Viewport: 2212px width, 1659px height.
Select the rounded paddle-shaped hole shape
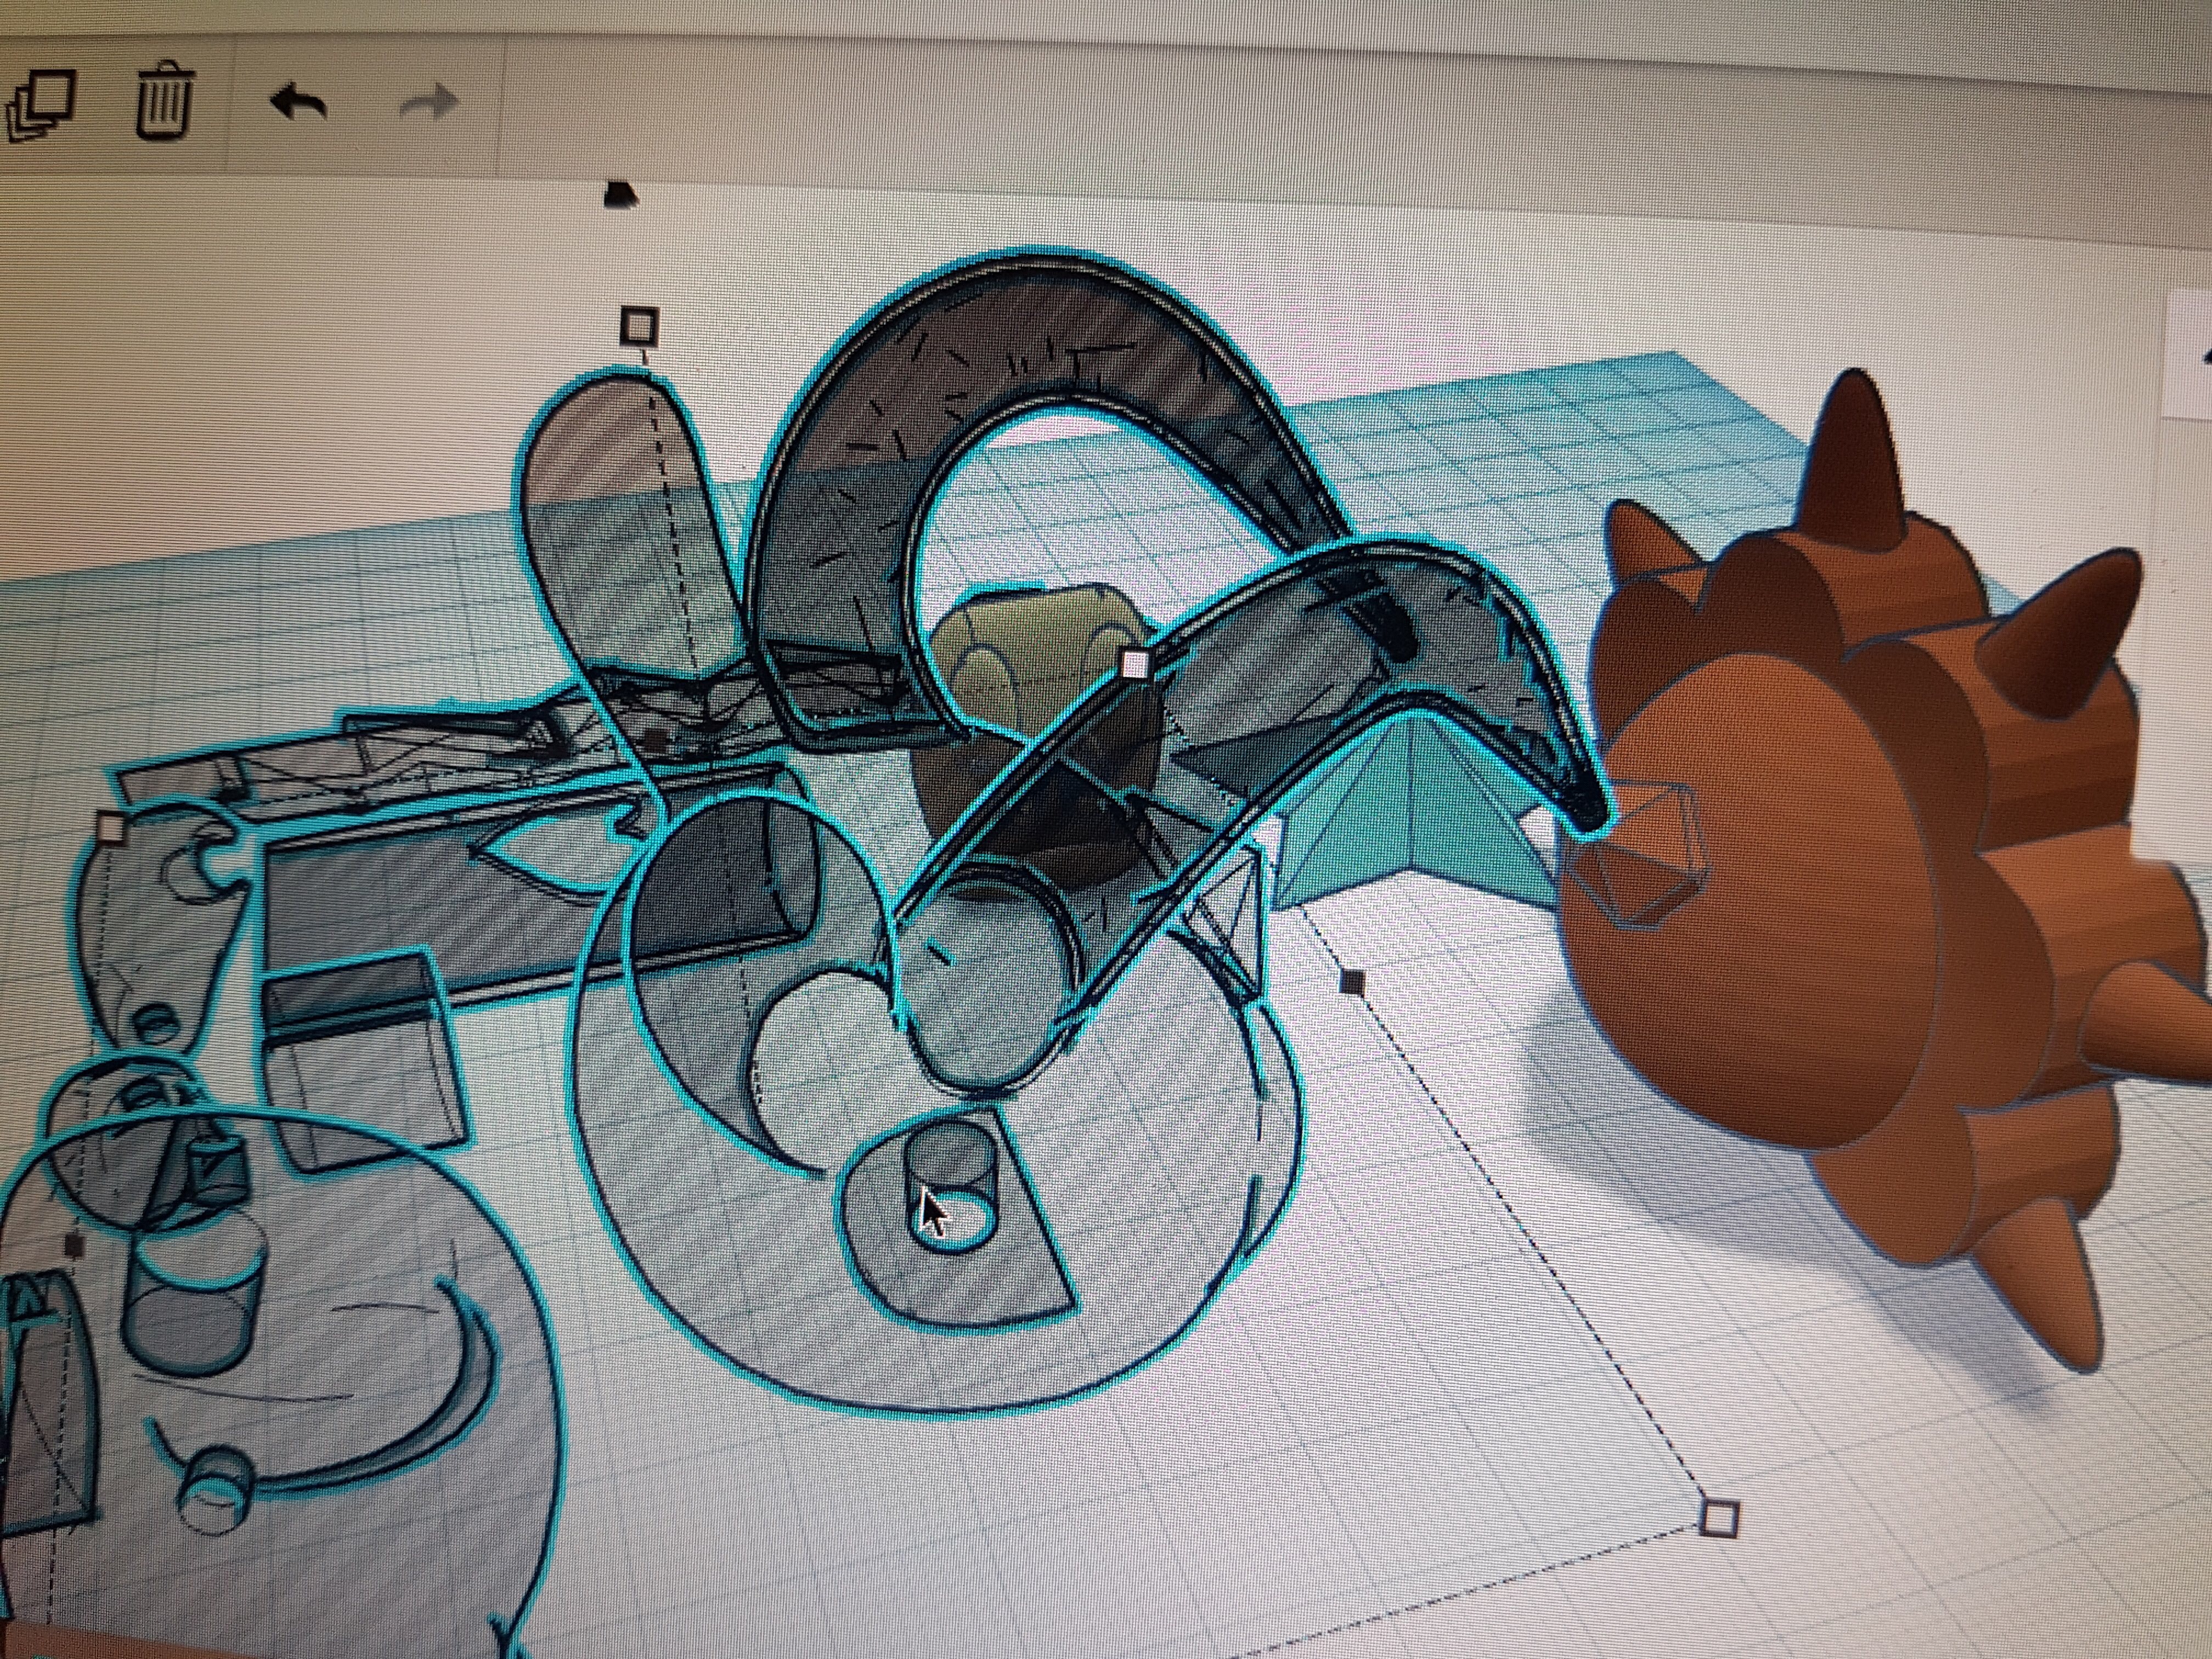600,480
